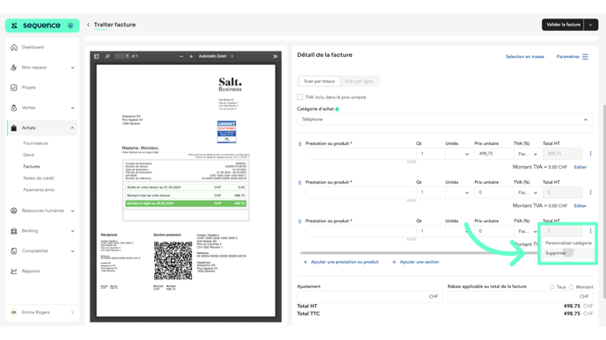Click Editer beside first row Montant TVA
606x340 pixels.
(x=580, y=167)
